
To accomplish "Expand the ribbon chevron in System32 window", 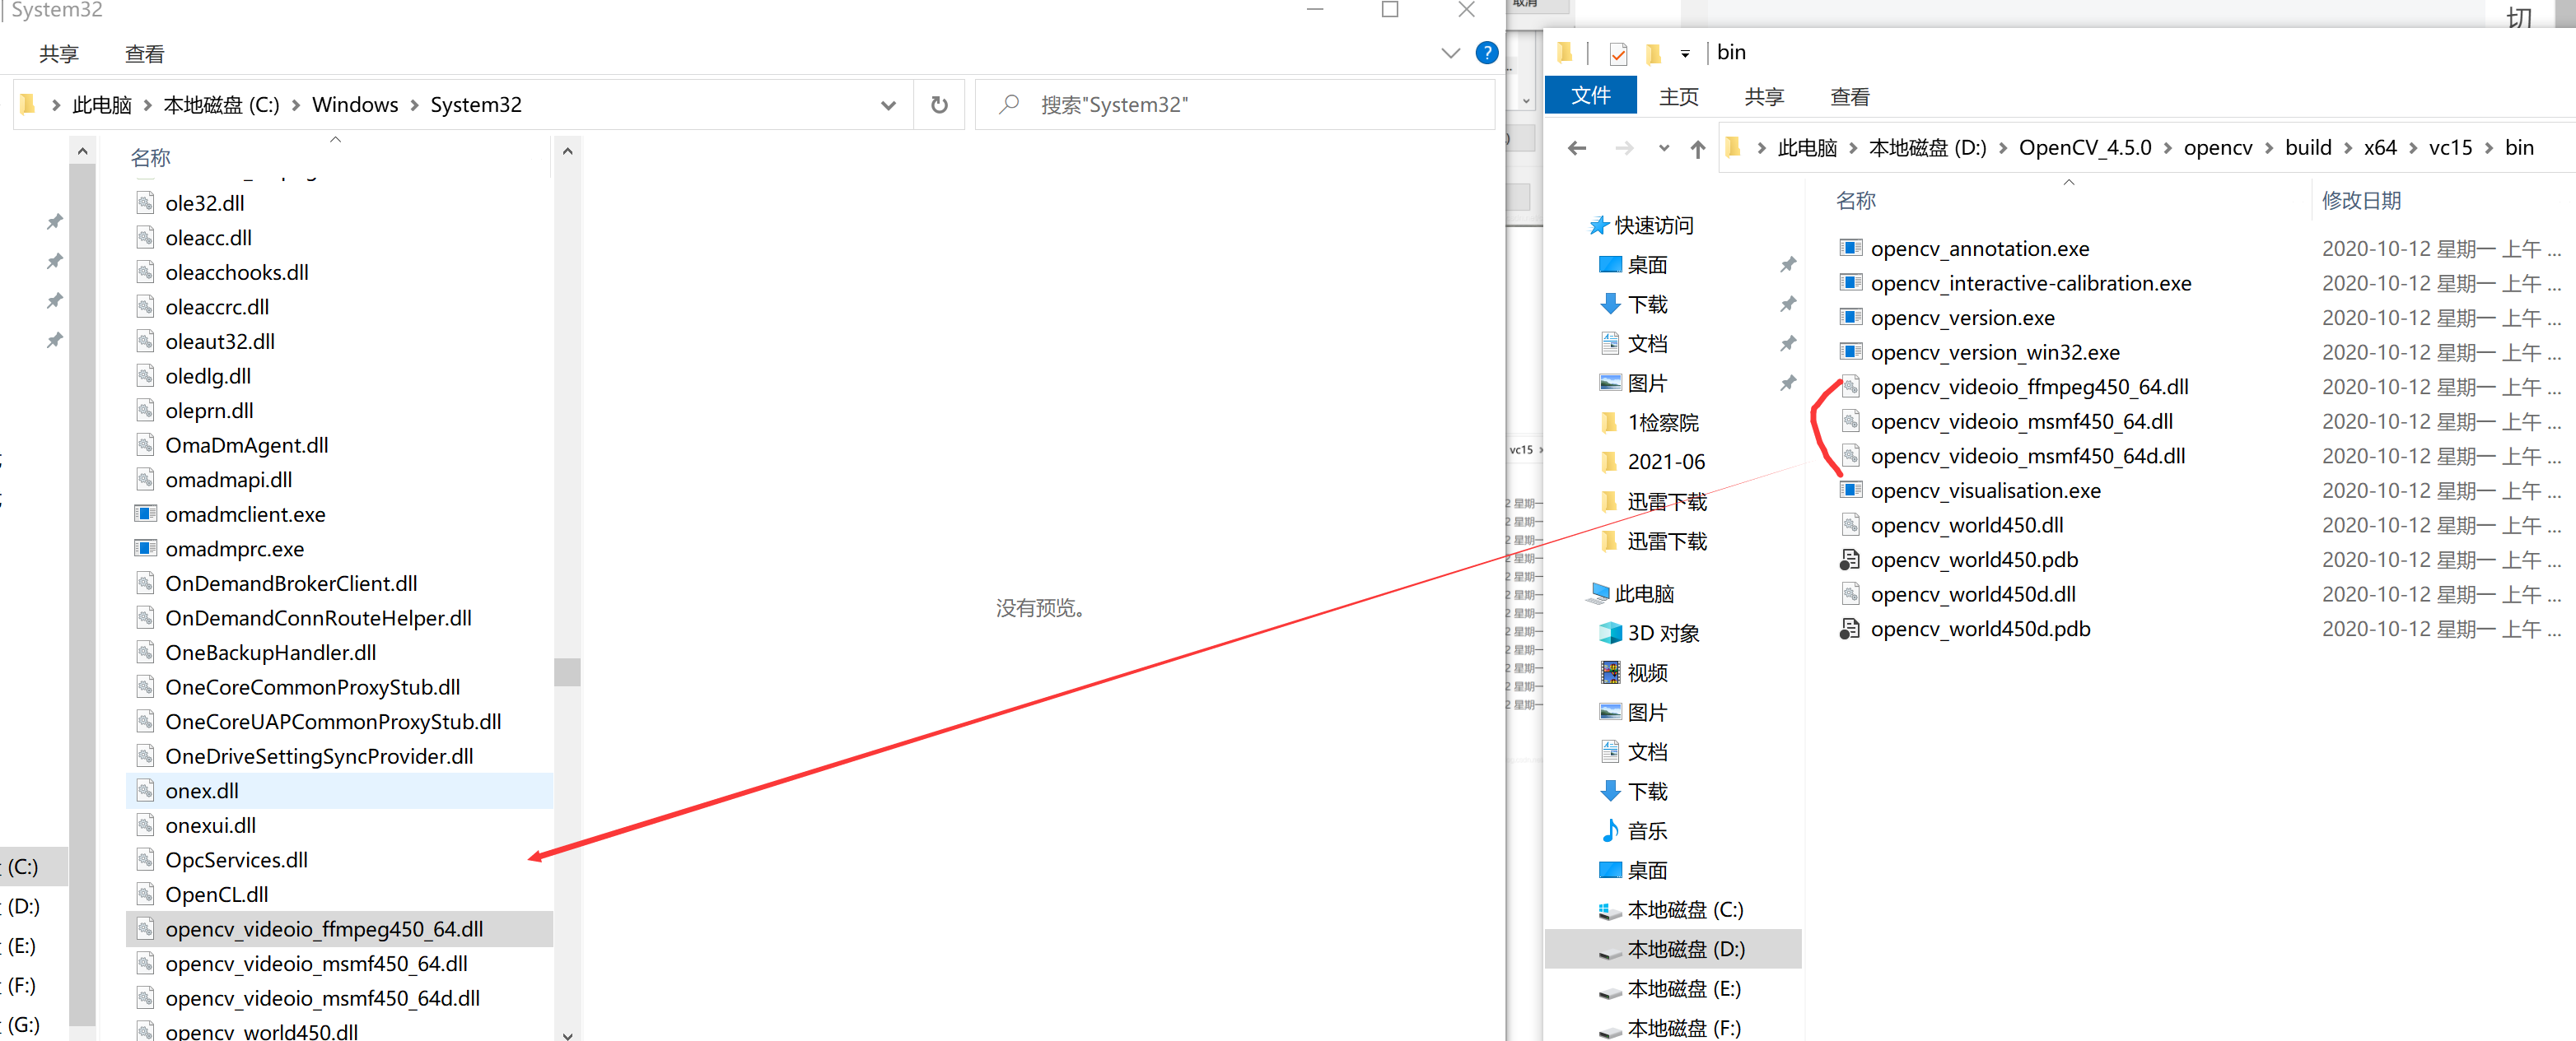I will tap(1450, 53).
